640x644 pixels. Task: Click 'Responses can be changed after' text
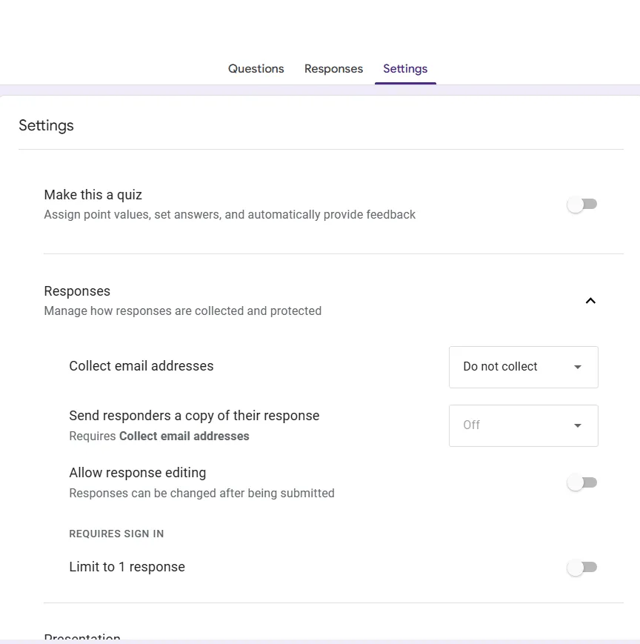click(201, 493)
